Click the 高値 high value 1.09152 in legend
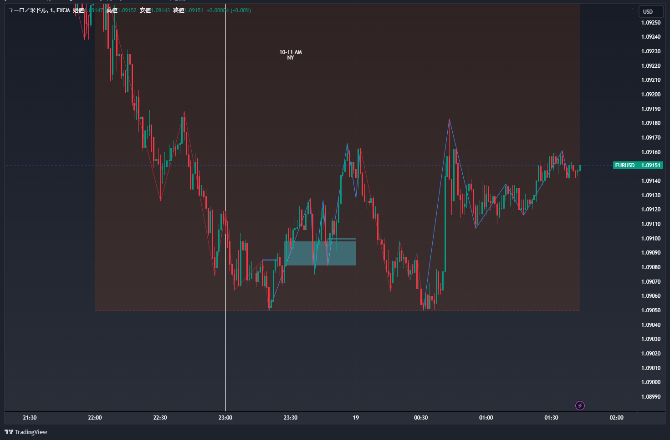The image size is (670, 440). click(127, 10)
